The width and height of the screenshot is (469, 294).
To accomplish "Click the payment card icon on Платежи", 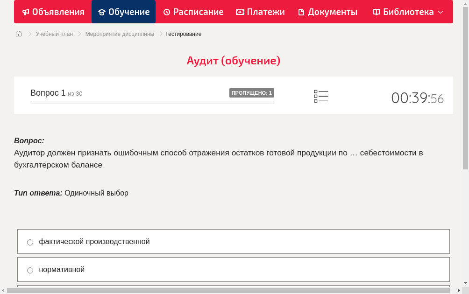I will click(239, 12).
